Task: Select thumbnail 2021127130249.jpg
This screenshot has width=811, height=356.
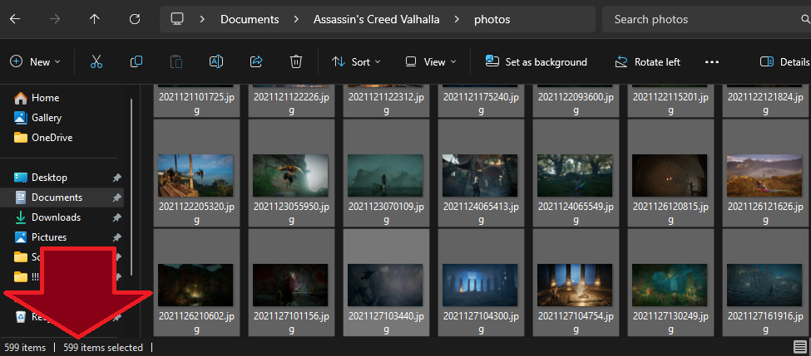Action: click(670, 285)
